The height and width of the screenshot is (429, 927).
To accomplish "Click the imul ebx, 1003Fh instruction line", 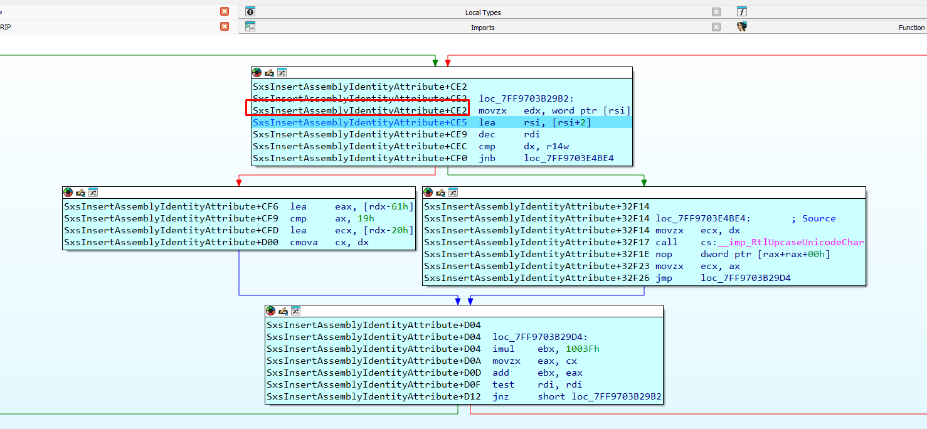I will 546,349.
